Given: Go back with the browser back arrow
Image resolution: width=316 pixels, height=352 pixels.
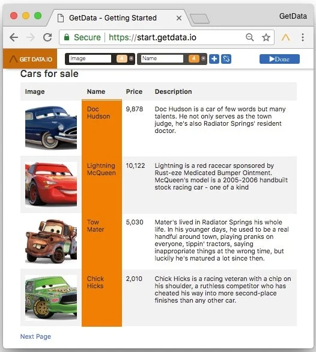Looking at the screenshot, I should tap(14, 37).
